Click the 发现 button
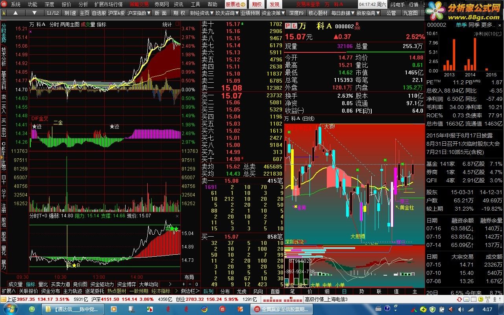 (274, 4)
